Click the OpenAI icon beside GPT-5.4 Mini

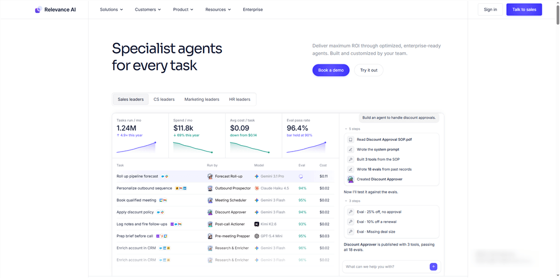point(257,236)
